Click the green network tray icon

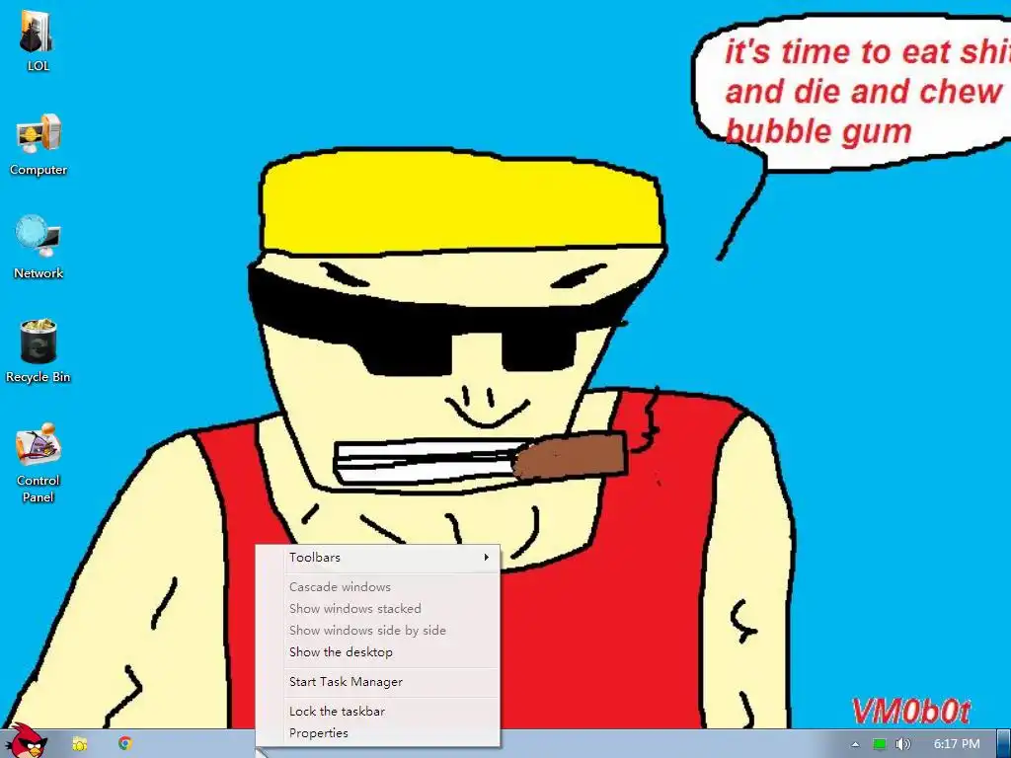pos(879,744)
